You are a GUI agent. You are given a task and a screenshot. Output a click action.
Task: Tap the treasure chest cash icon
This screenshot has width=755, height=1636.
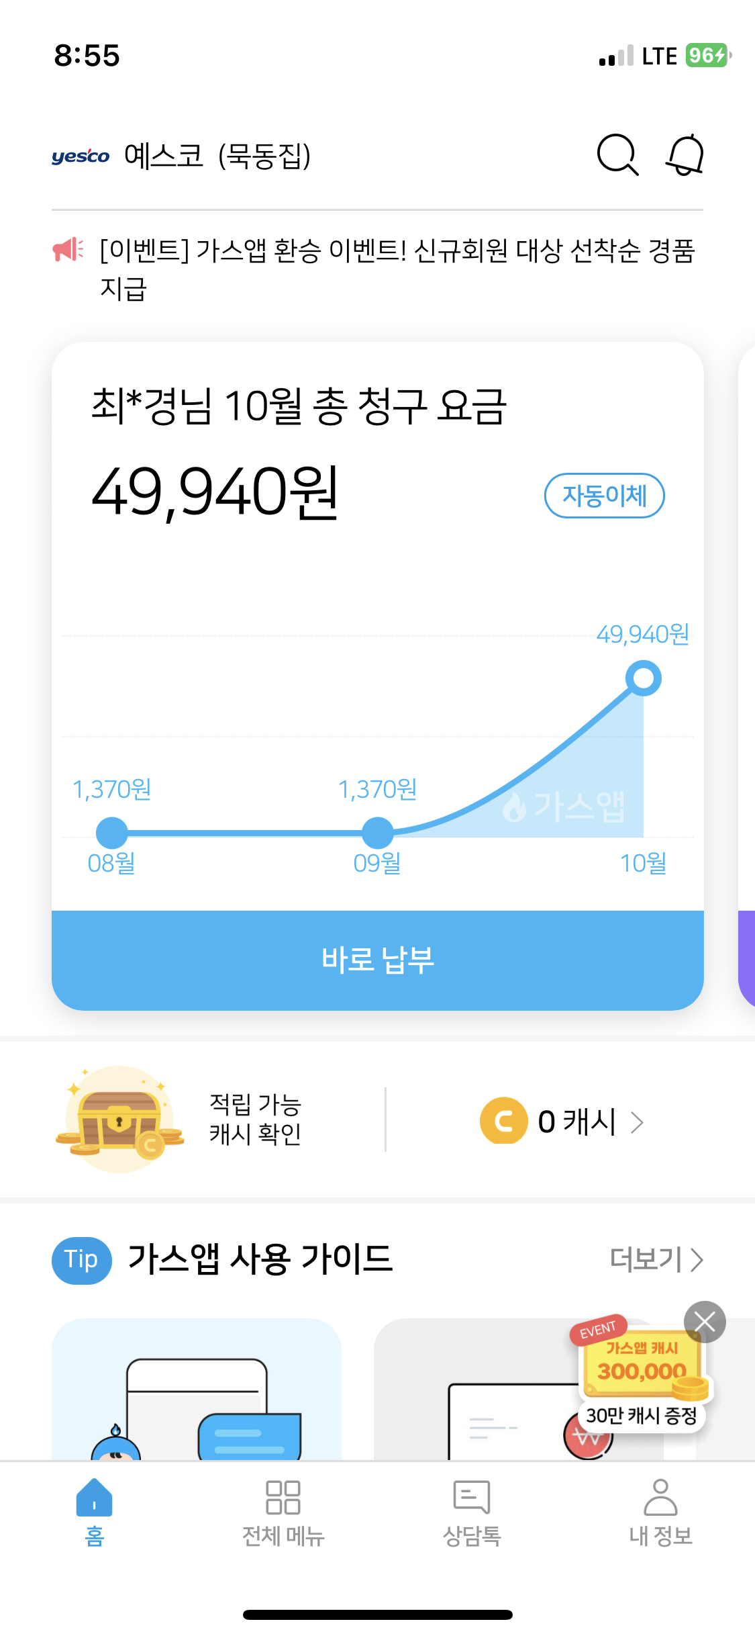tap(119, 1120)
